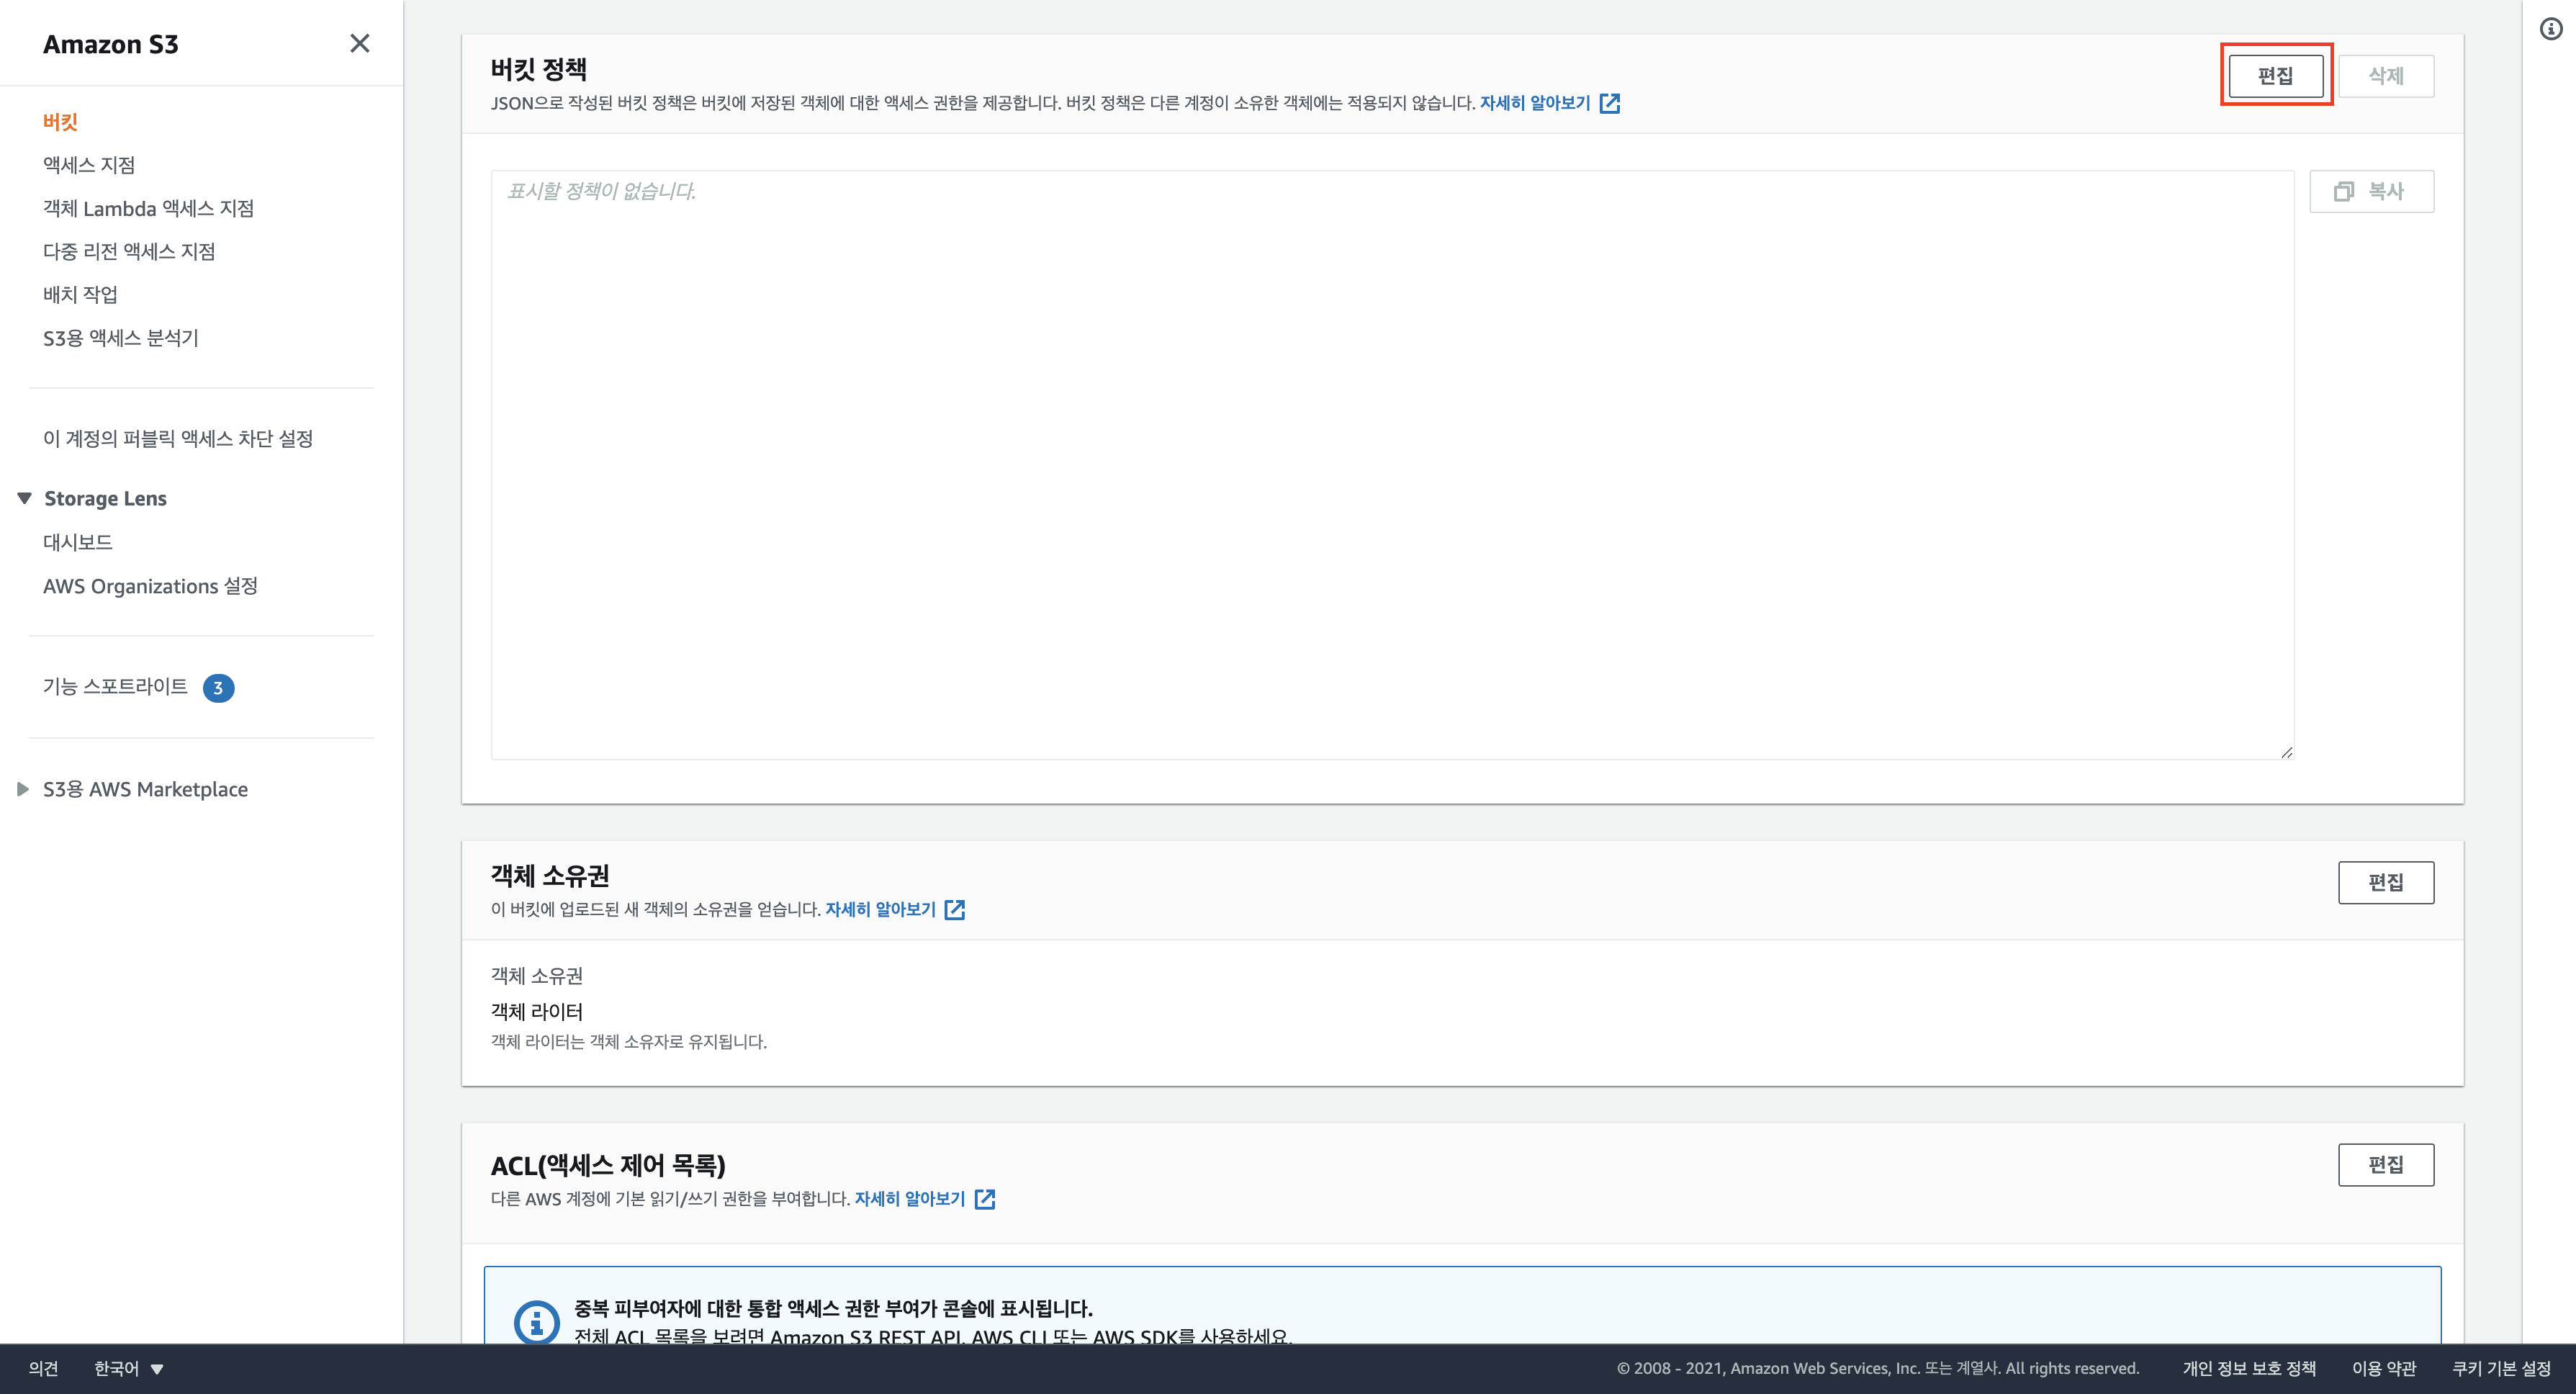Click the 복사 copy button
2576x1394 pixels.
pyautogui.click(x=2371, y=191)
